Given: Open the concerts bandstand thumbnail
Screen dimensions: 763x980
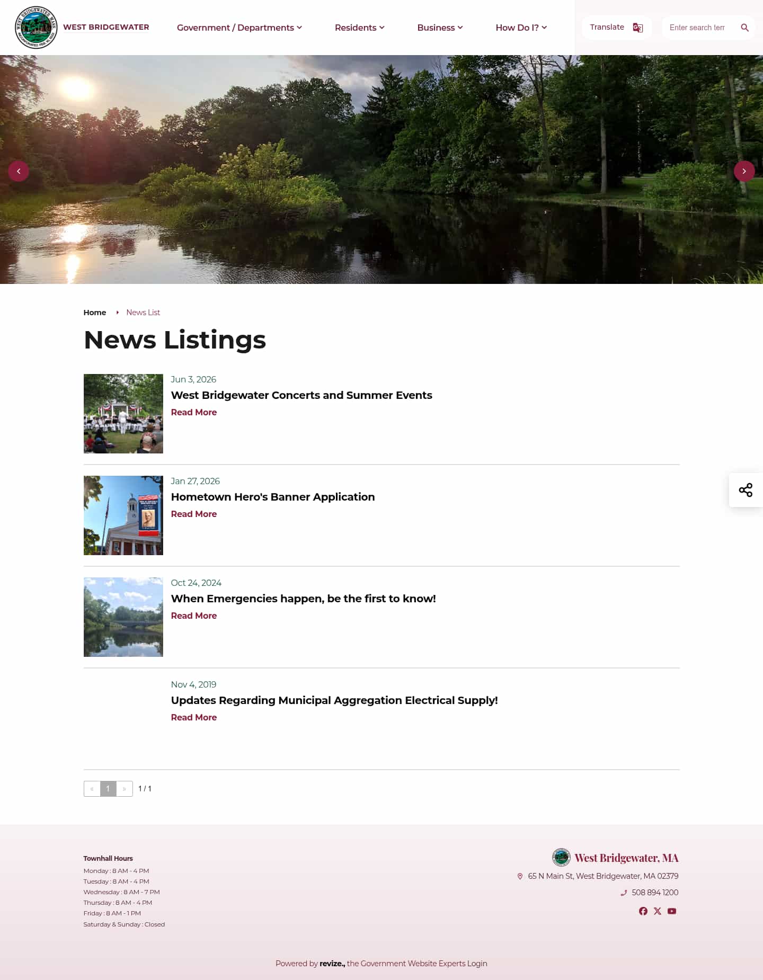Looking at the screenshot, I should click(123, 414).
